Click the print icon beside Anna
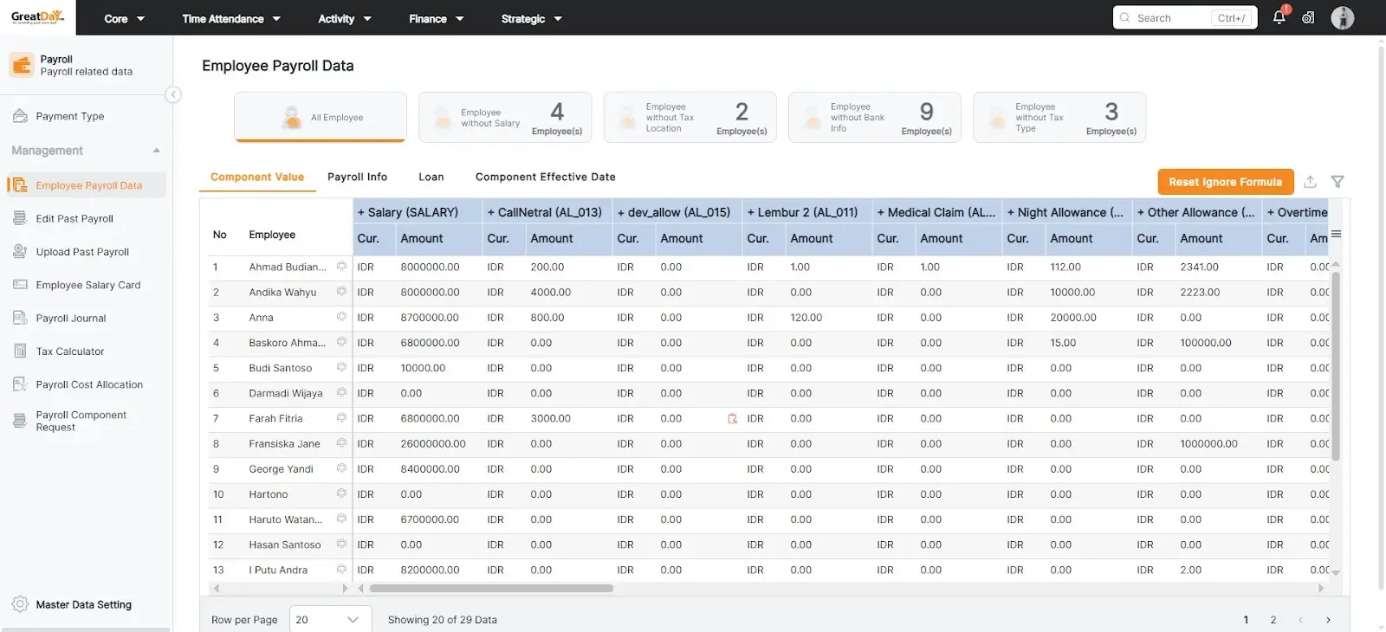1386x632 pixels. click(x=341, y=317)
